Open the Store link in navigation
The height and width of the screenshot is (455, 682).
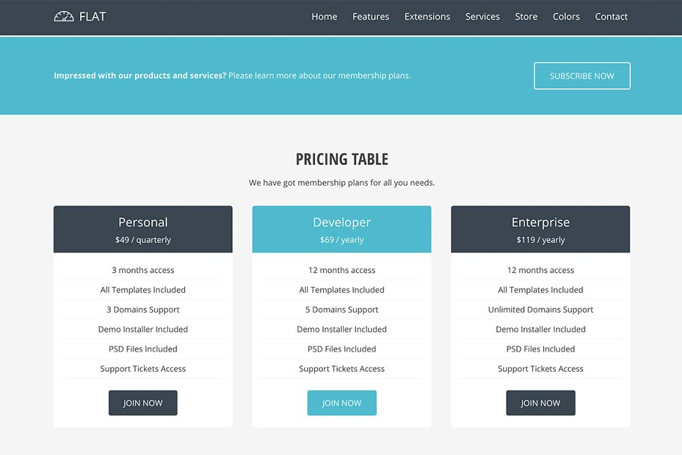[526, 16]
